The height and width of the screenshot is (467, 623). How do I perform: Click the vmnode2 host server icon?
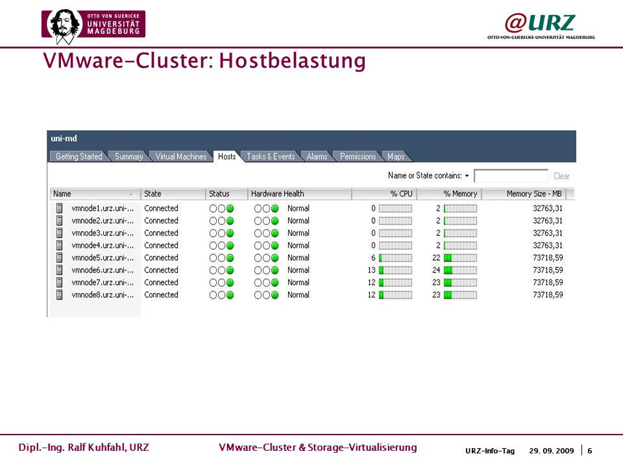(60, 221)
